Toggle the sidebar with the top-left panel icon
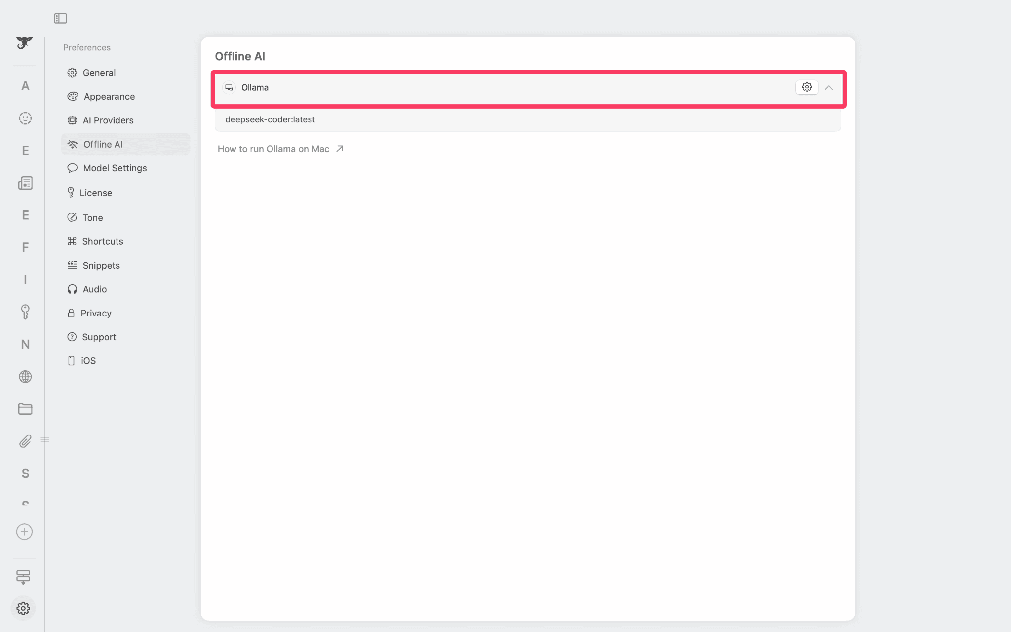 click(x=61, y=18)
